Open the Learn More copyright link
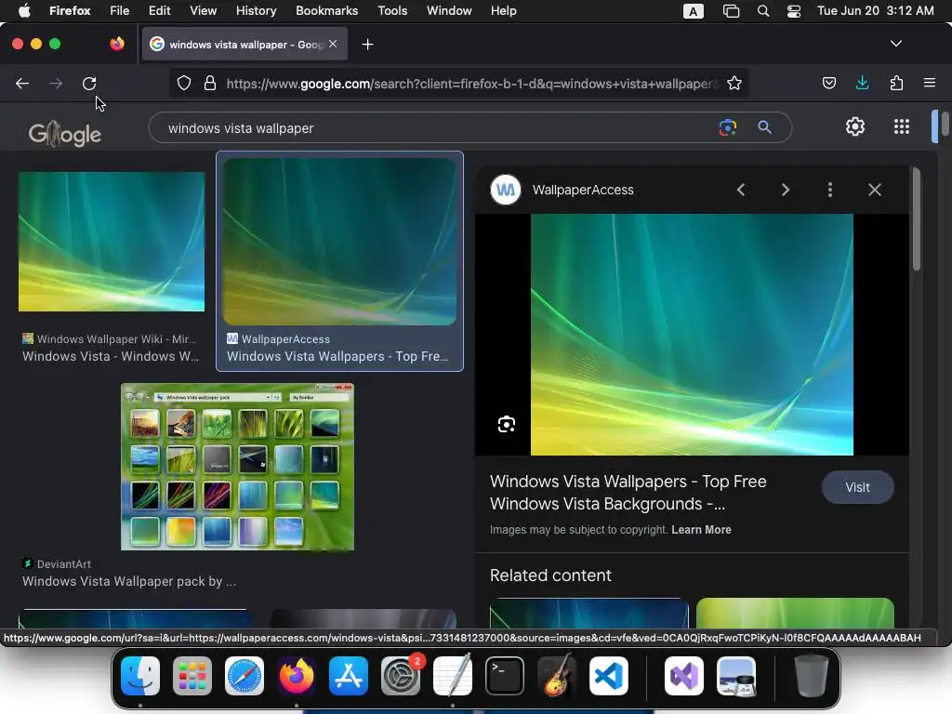952x714 pixels. 701,529
